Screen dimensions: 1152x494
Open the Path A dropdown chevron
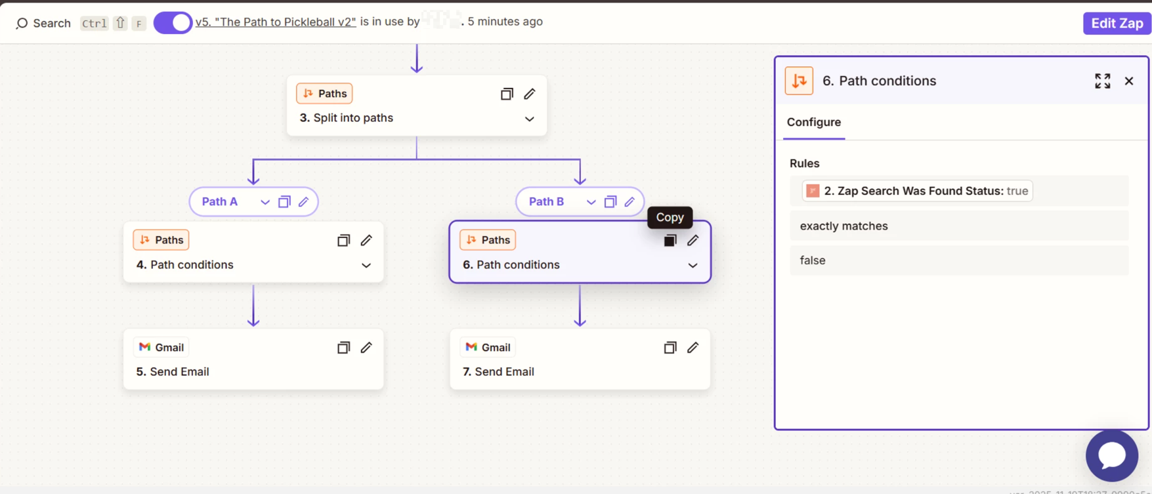click(265, 202)
